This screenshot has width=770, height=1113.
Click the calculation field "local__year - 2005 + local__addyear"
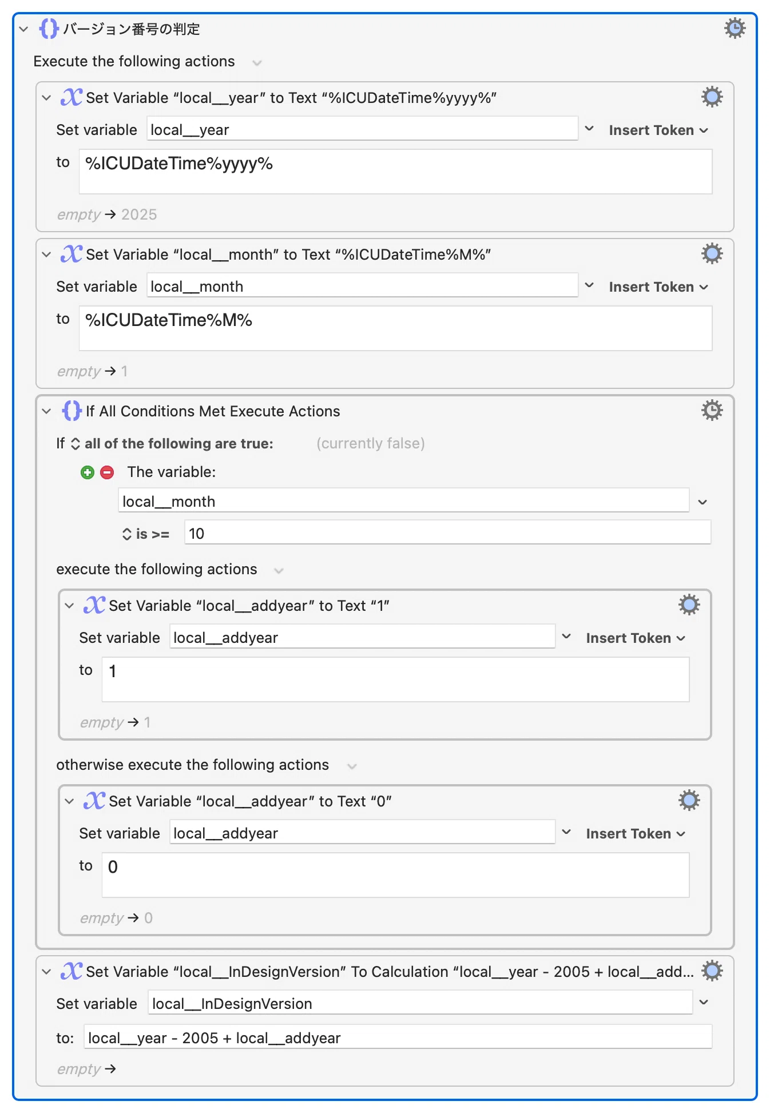398,1037
